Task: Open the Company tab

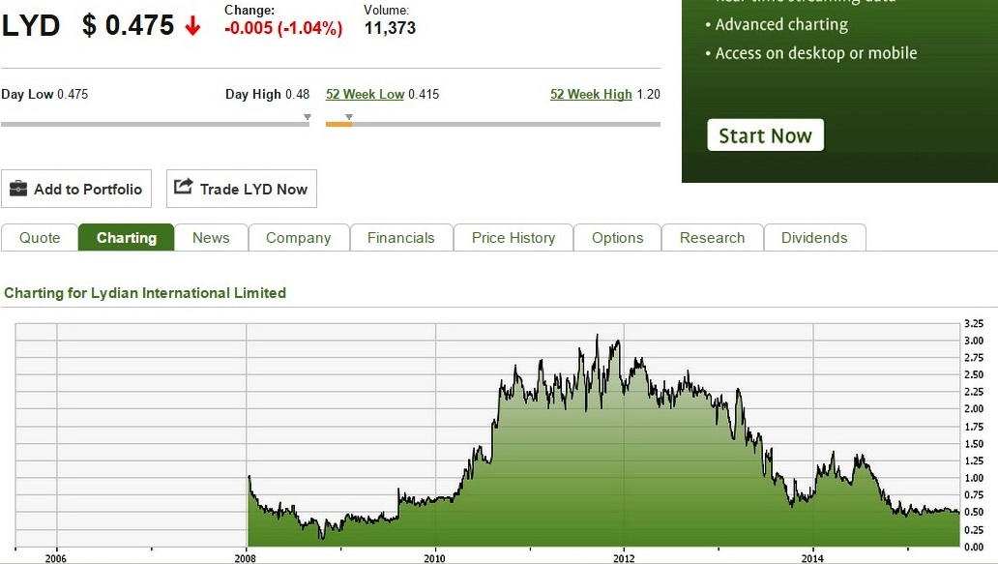Action: [x=299, y=237]
